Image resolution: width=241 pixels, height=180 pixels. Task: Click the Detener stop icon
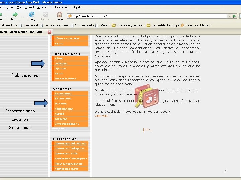tap(46, 15)
